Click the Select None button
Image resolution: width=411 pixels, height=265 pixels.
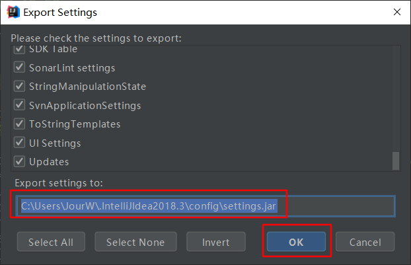tap(135, 242)
